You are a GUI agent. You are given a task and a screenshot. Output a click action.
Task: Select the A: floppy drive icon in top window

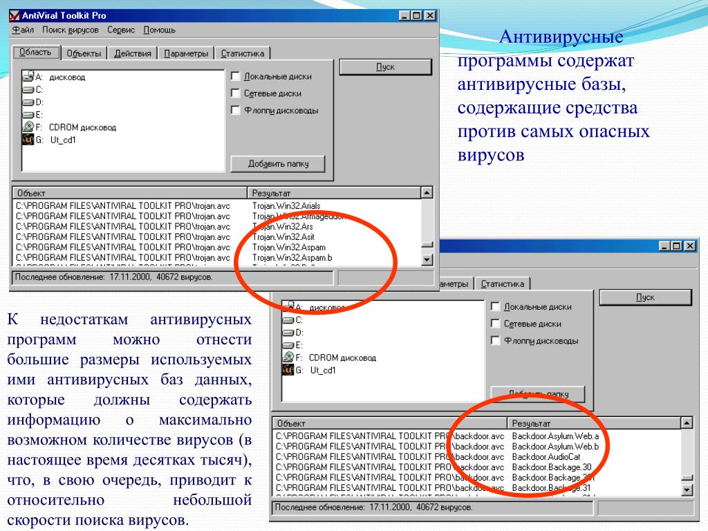click(x=28, y=76)
